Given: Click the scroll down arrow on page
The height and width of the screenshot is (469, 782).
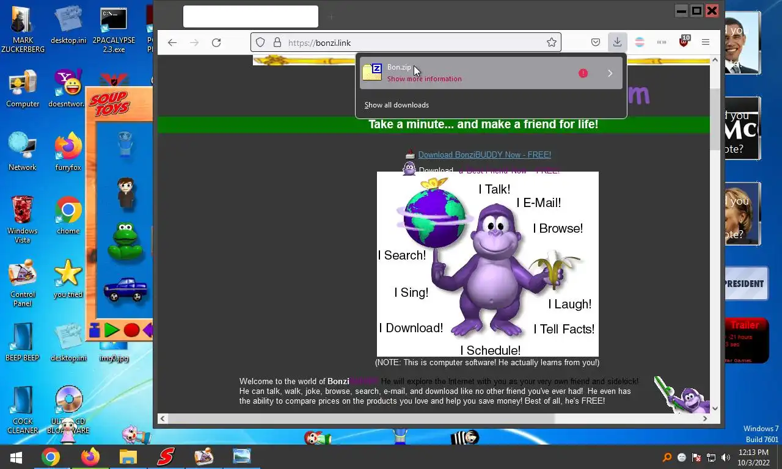Looking at the screenshot, I should [x=715, y=409].
